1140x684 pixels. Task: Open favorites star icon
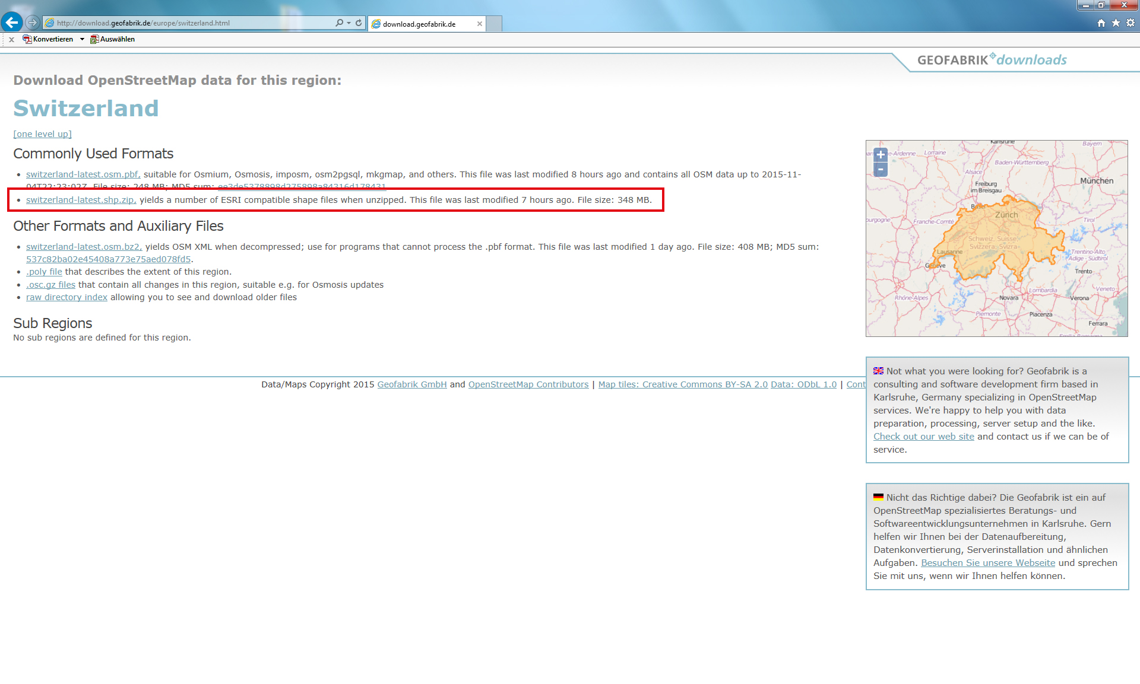(x=1116, y=23)
